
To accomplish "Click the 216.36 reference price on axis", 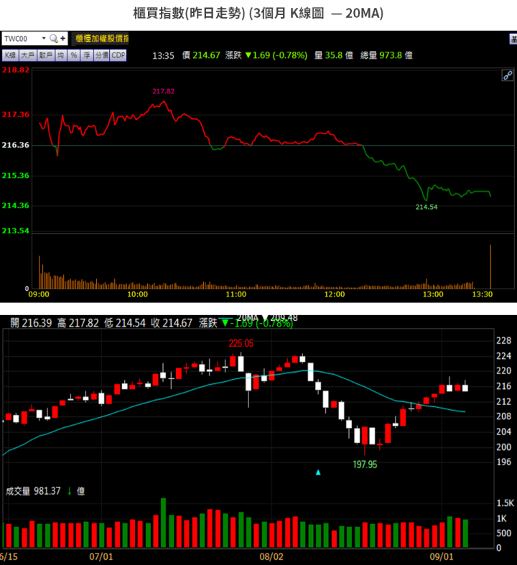I will [x=16, y=145].
